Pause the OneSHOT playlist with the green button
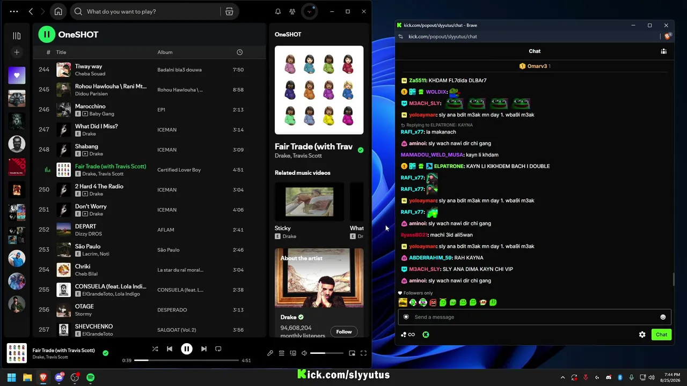Viewport: 687px width, 386px height. click(47, 34)
